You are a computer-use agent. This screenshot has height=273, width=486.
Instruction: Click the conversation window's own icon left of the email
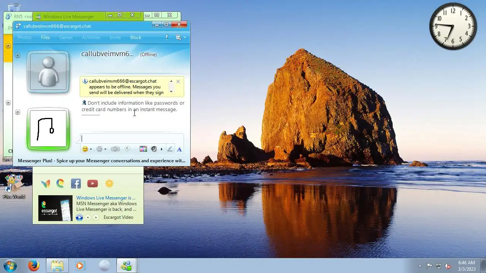[18, 26]
